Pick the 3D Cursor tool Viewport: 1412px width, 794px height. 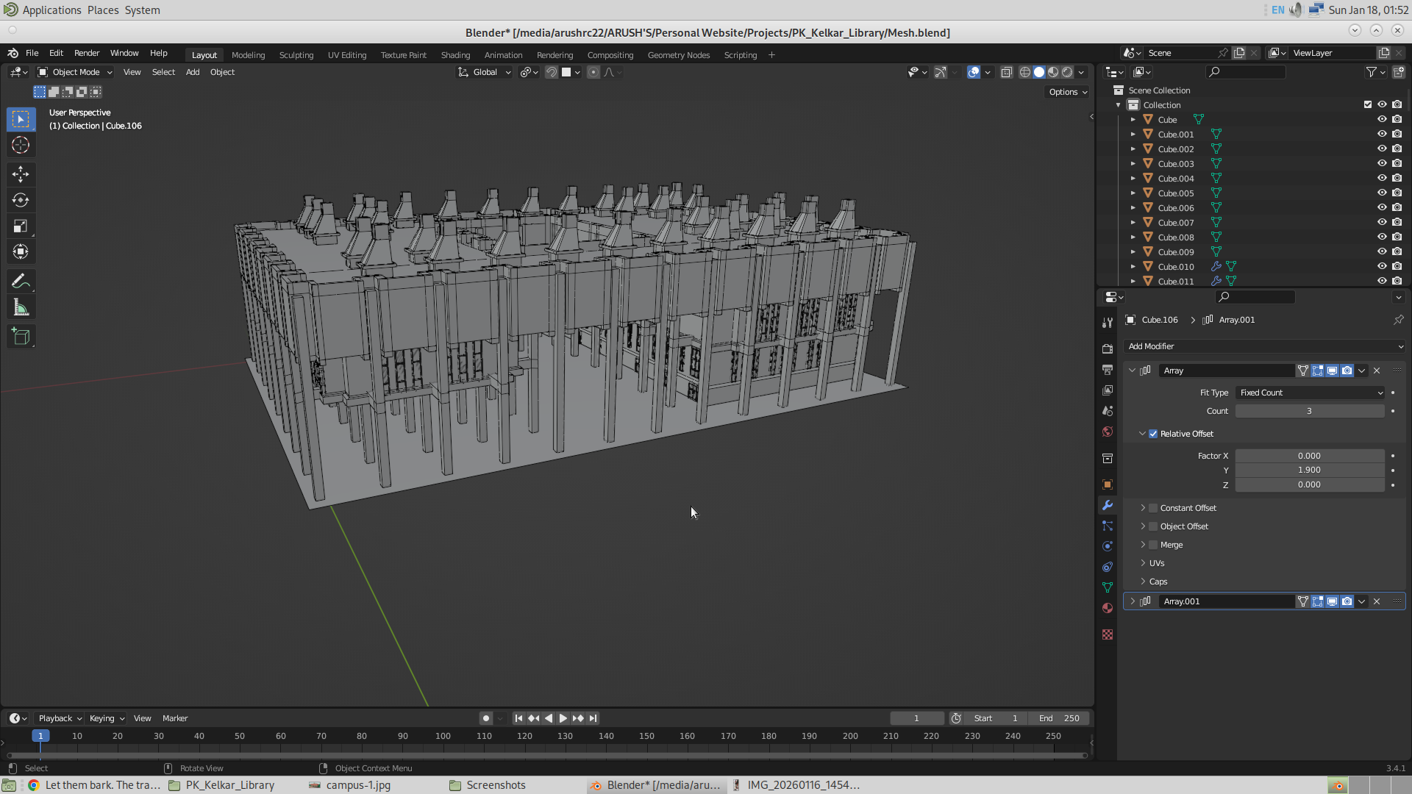point(21,146)
